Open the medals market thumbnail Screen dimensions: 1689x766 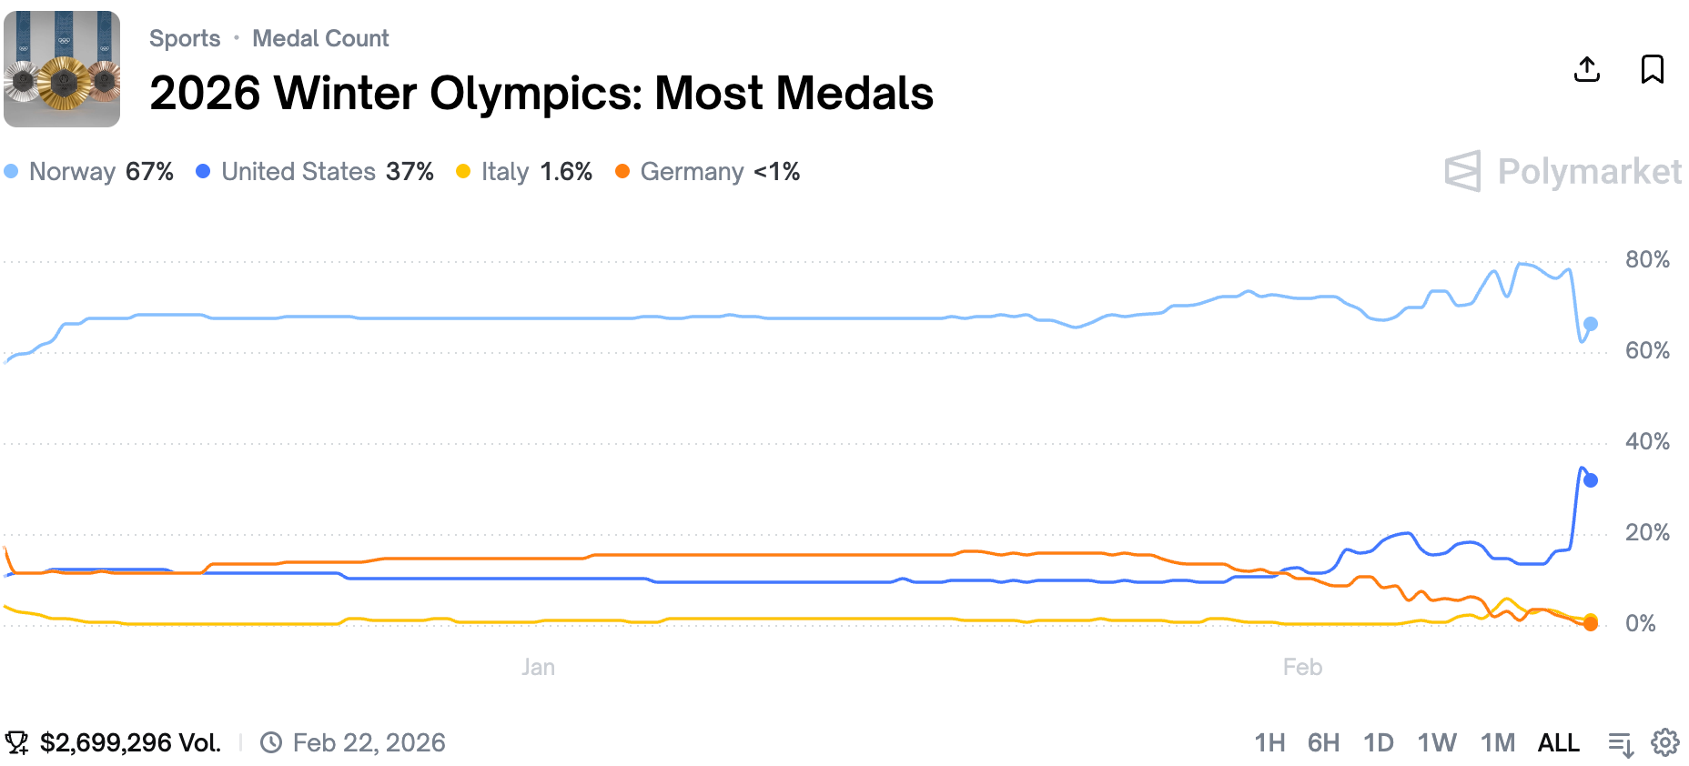pyautogui.click(x=62, y=69)
